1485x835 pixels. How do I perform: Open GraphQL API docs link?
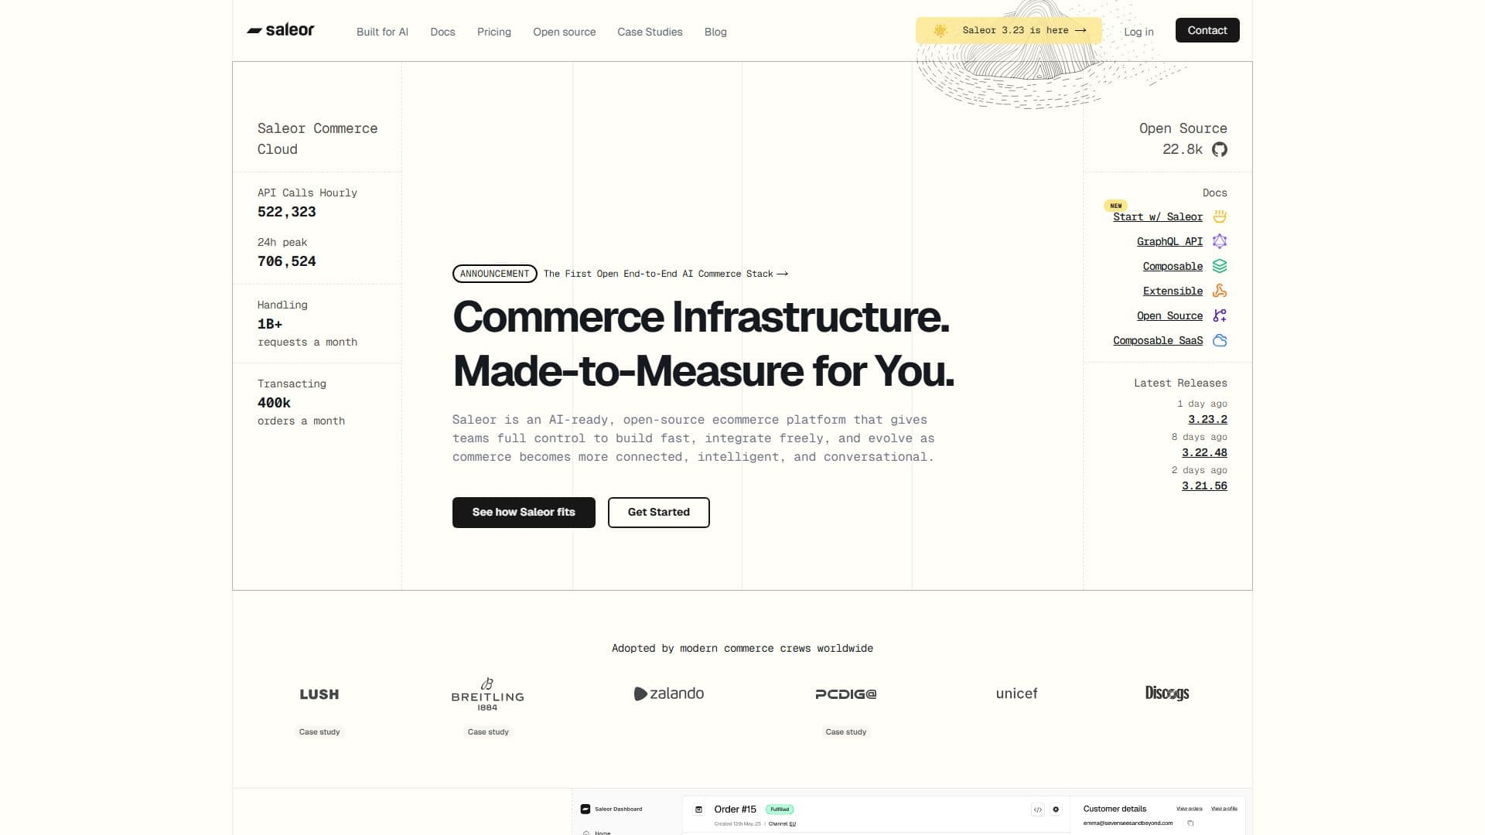click(1169, 242)
